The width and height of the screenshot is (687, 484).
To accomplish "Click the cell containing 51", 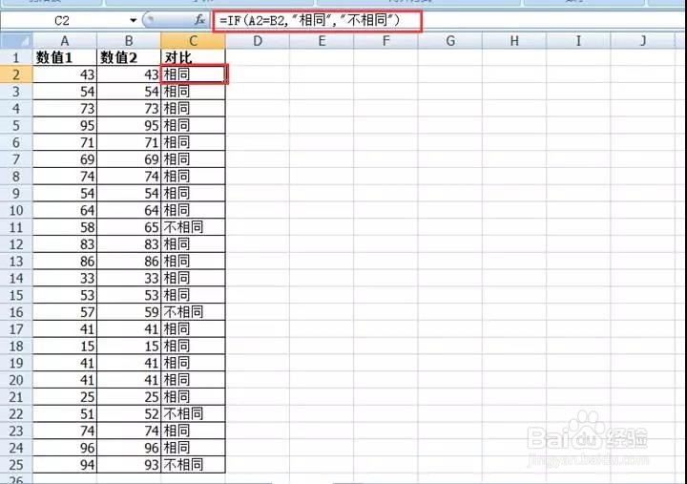I will (65, 414).
